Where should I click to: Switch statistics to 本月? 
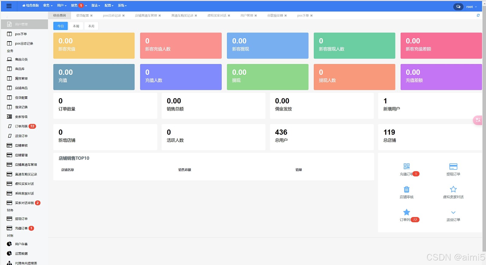tap(91, 26)
